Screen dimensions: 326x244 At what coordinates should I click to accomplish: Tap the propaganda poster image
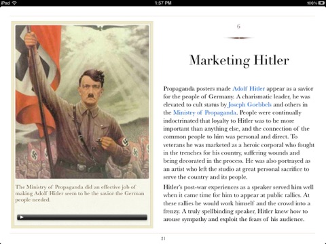pos(82,102)
